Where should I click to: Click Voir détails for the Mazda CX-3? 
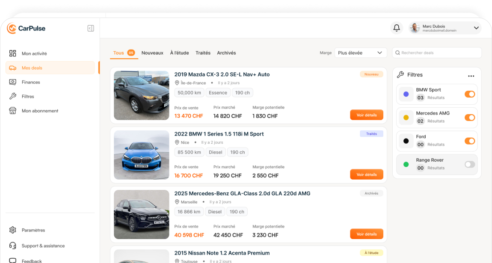[367, 115]
